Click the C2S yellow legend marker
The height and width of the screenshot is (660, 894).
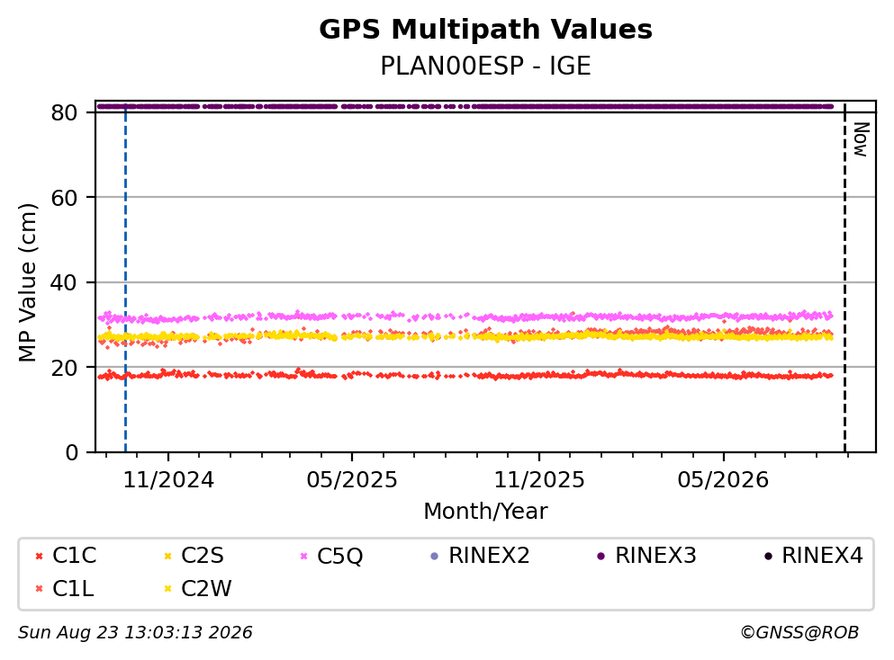[167, 557]
